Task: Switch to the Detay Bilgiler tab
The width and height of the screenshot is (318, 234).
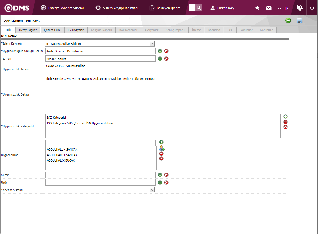Action: [28, 30]
